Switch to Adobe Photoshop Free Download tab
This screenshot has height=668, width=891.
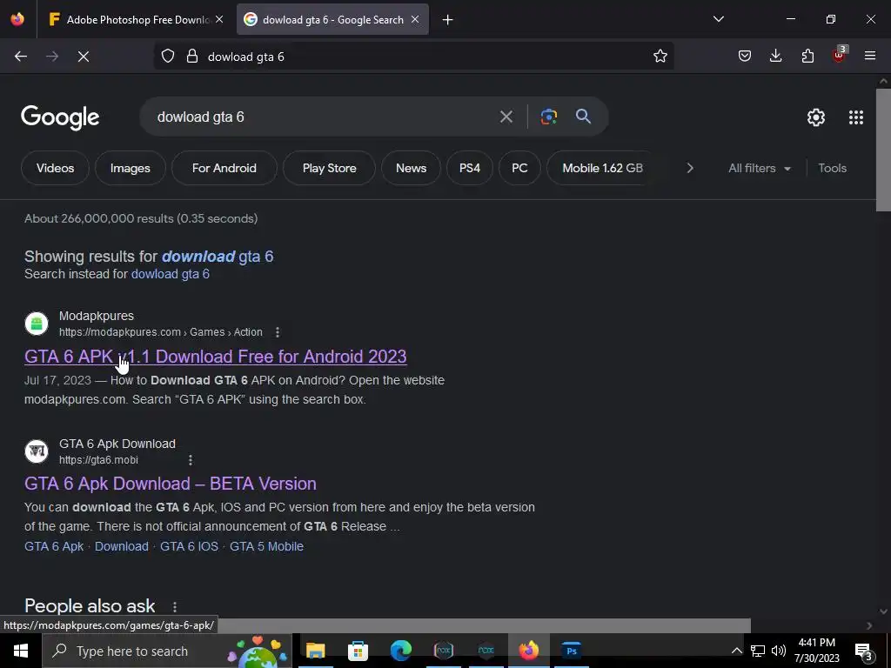[x=137, y=20]
